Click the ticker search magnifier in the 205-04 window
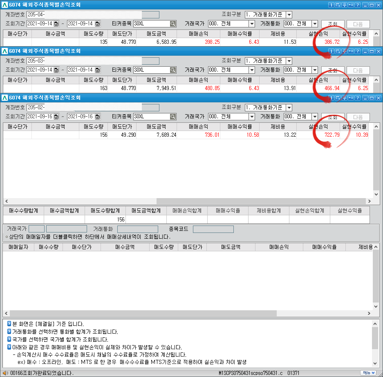Viewport: 383px width, 377px height. (173, 24)
